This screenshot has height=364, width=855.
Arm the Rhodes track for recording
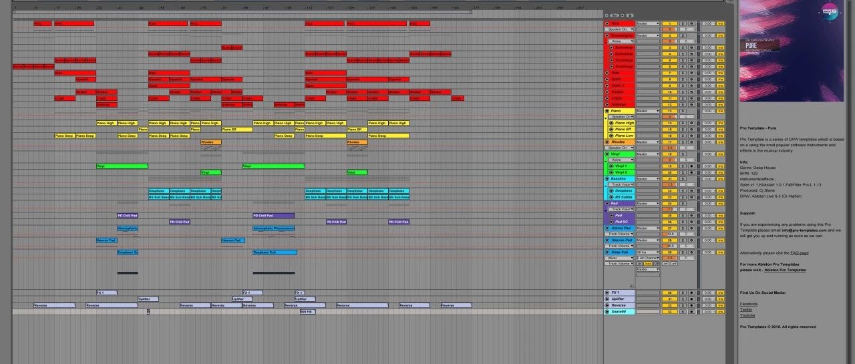(691, 142)
